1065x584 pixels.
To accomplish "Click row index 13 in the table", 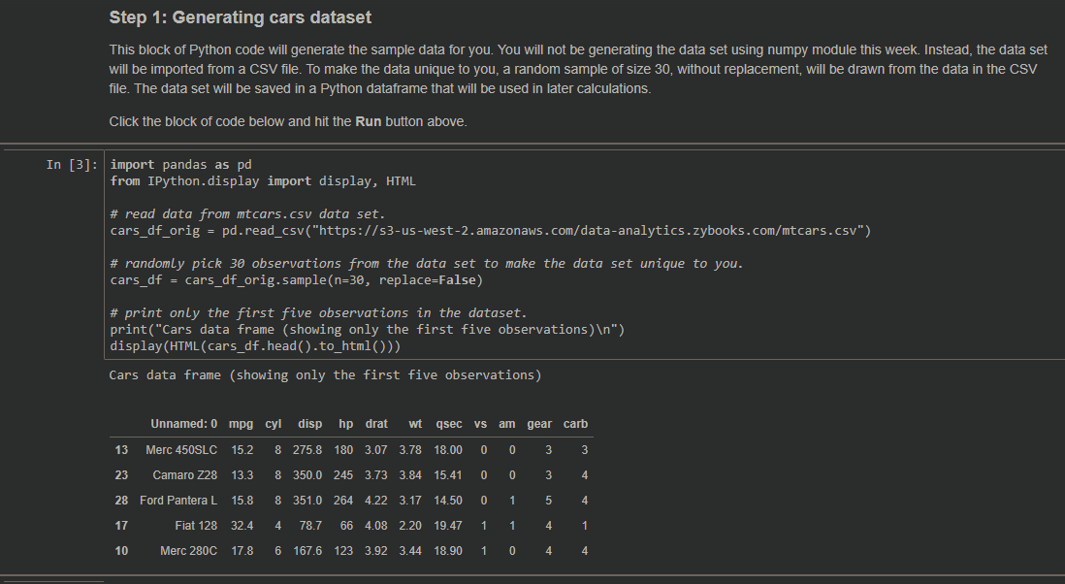I will click(121, 450).
